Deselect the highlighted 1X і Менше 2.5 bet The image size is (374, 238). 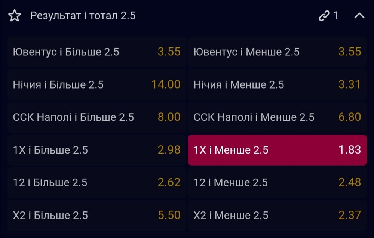coord(277,150)
